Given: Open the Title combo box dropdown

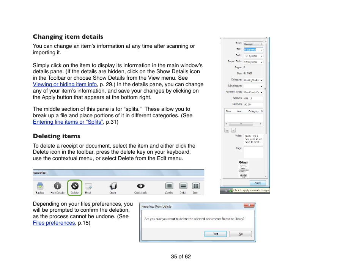Looking at the screenshot, I should [x=261, y=50].
